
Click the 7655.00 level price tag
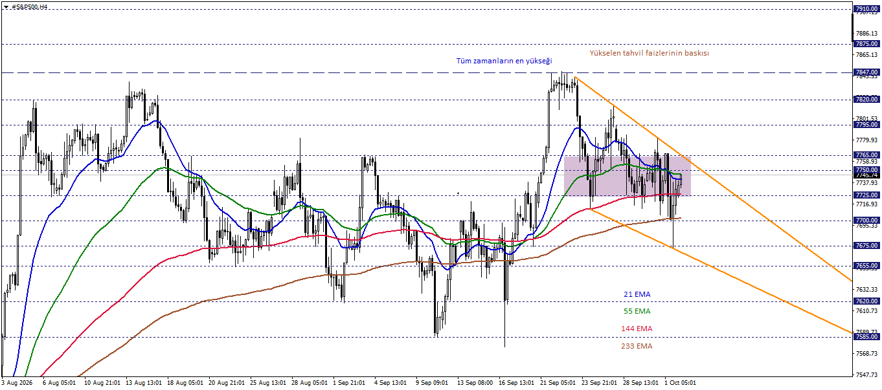tap(866, 265)
